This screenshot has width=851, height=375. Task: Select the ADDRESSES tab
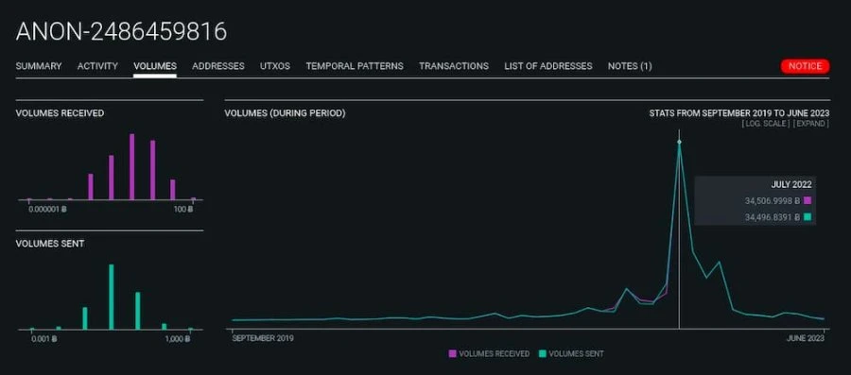[218, 66]
